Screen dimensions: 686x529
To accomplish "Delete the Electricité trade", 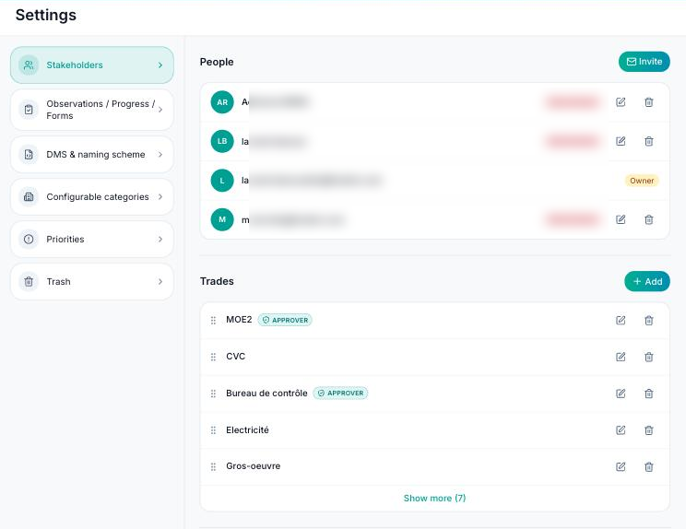I will pos(649,430).
